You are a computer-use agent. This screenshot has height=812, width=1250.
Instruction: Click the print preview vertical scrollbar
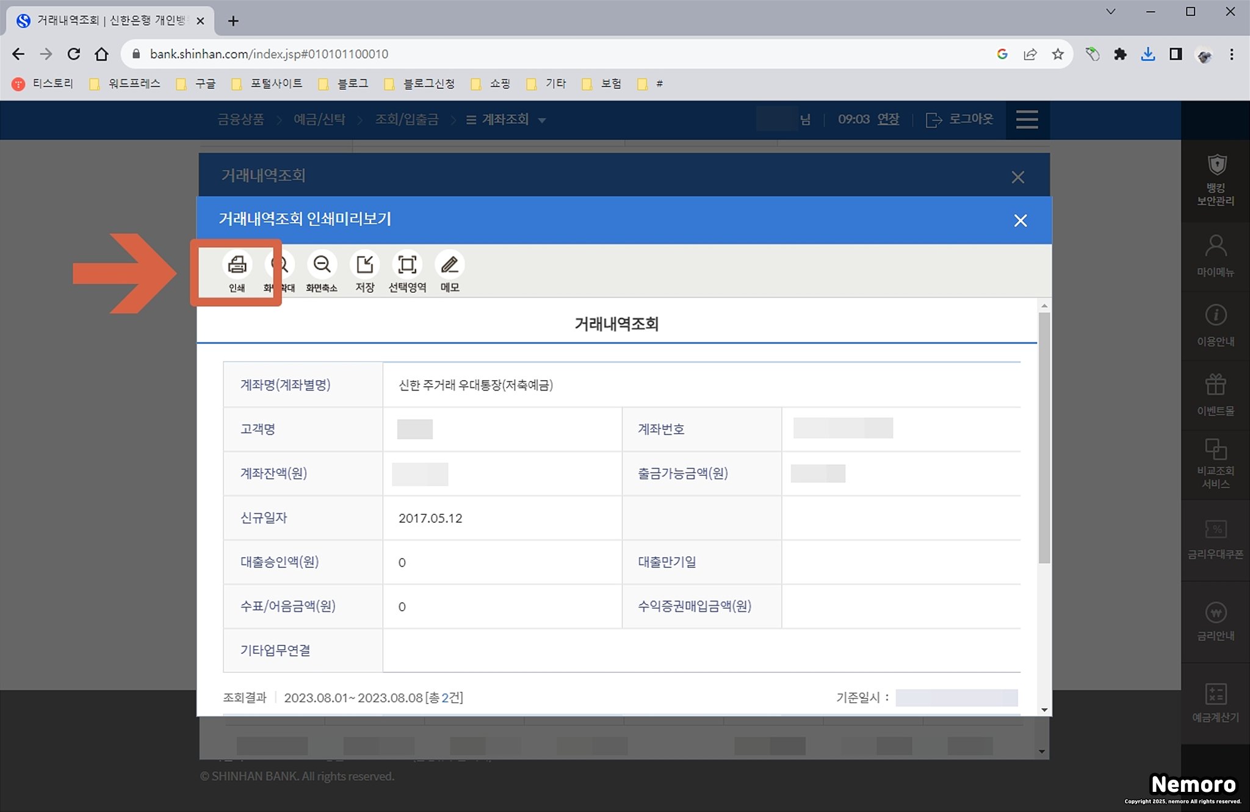(x=1044, y=437)
